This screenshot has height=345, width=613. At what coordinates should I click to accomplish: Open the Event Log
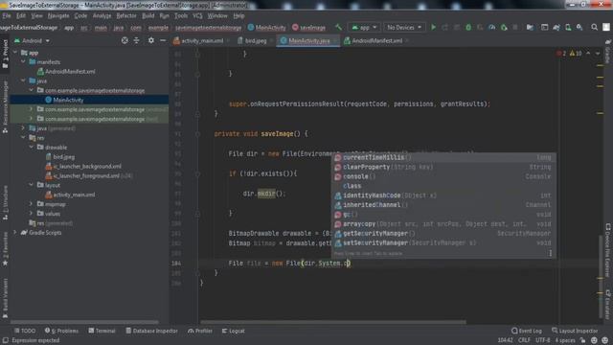point(527,331)
